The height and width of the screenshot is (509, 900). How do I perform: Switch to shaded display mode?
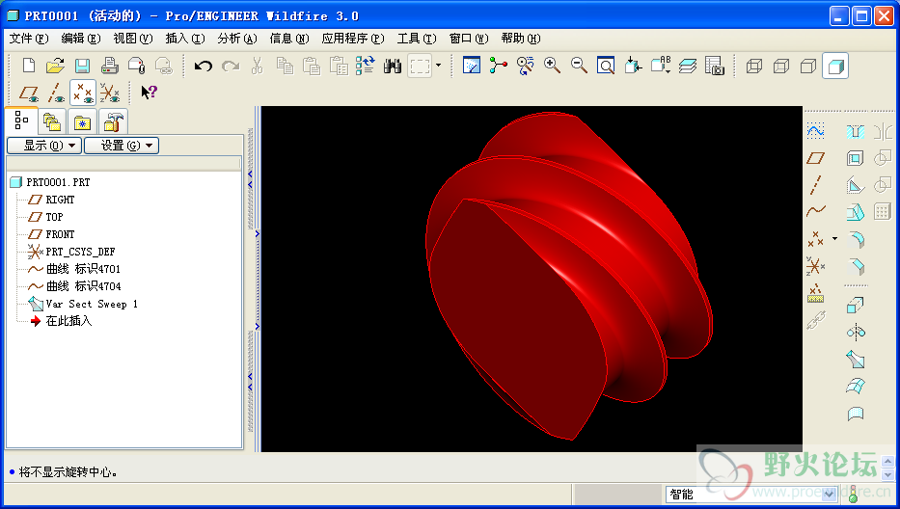pos(835,66)
